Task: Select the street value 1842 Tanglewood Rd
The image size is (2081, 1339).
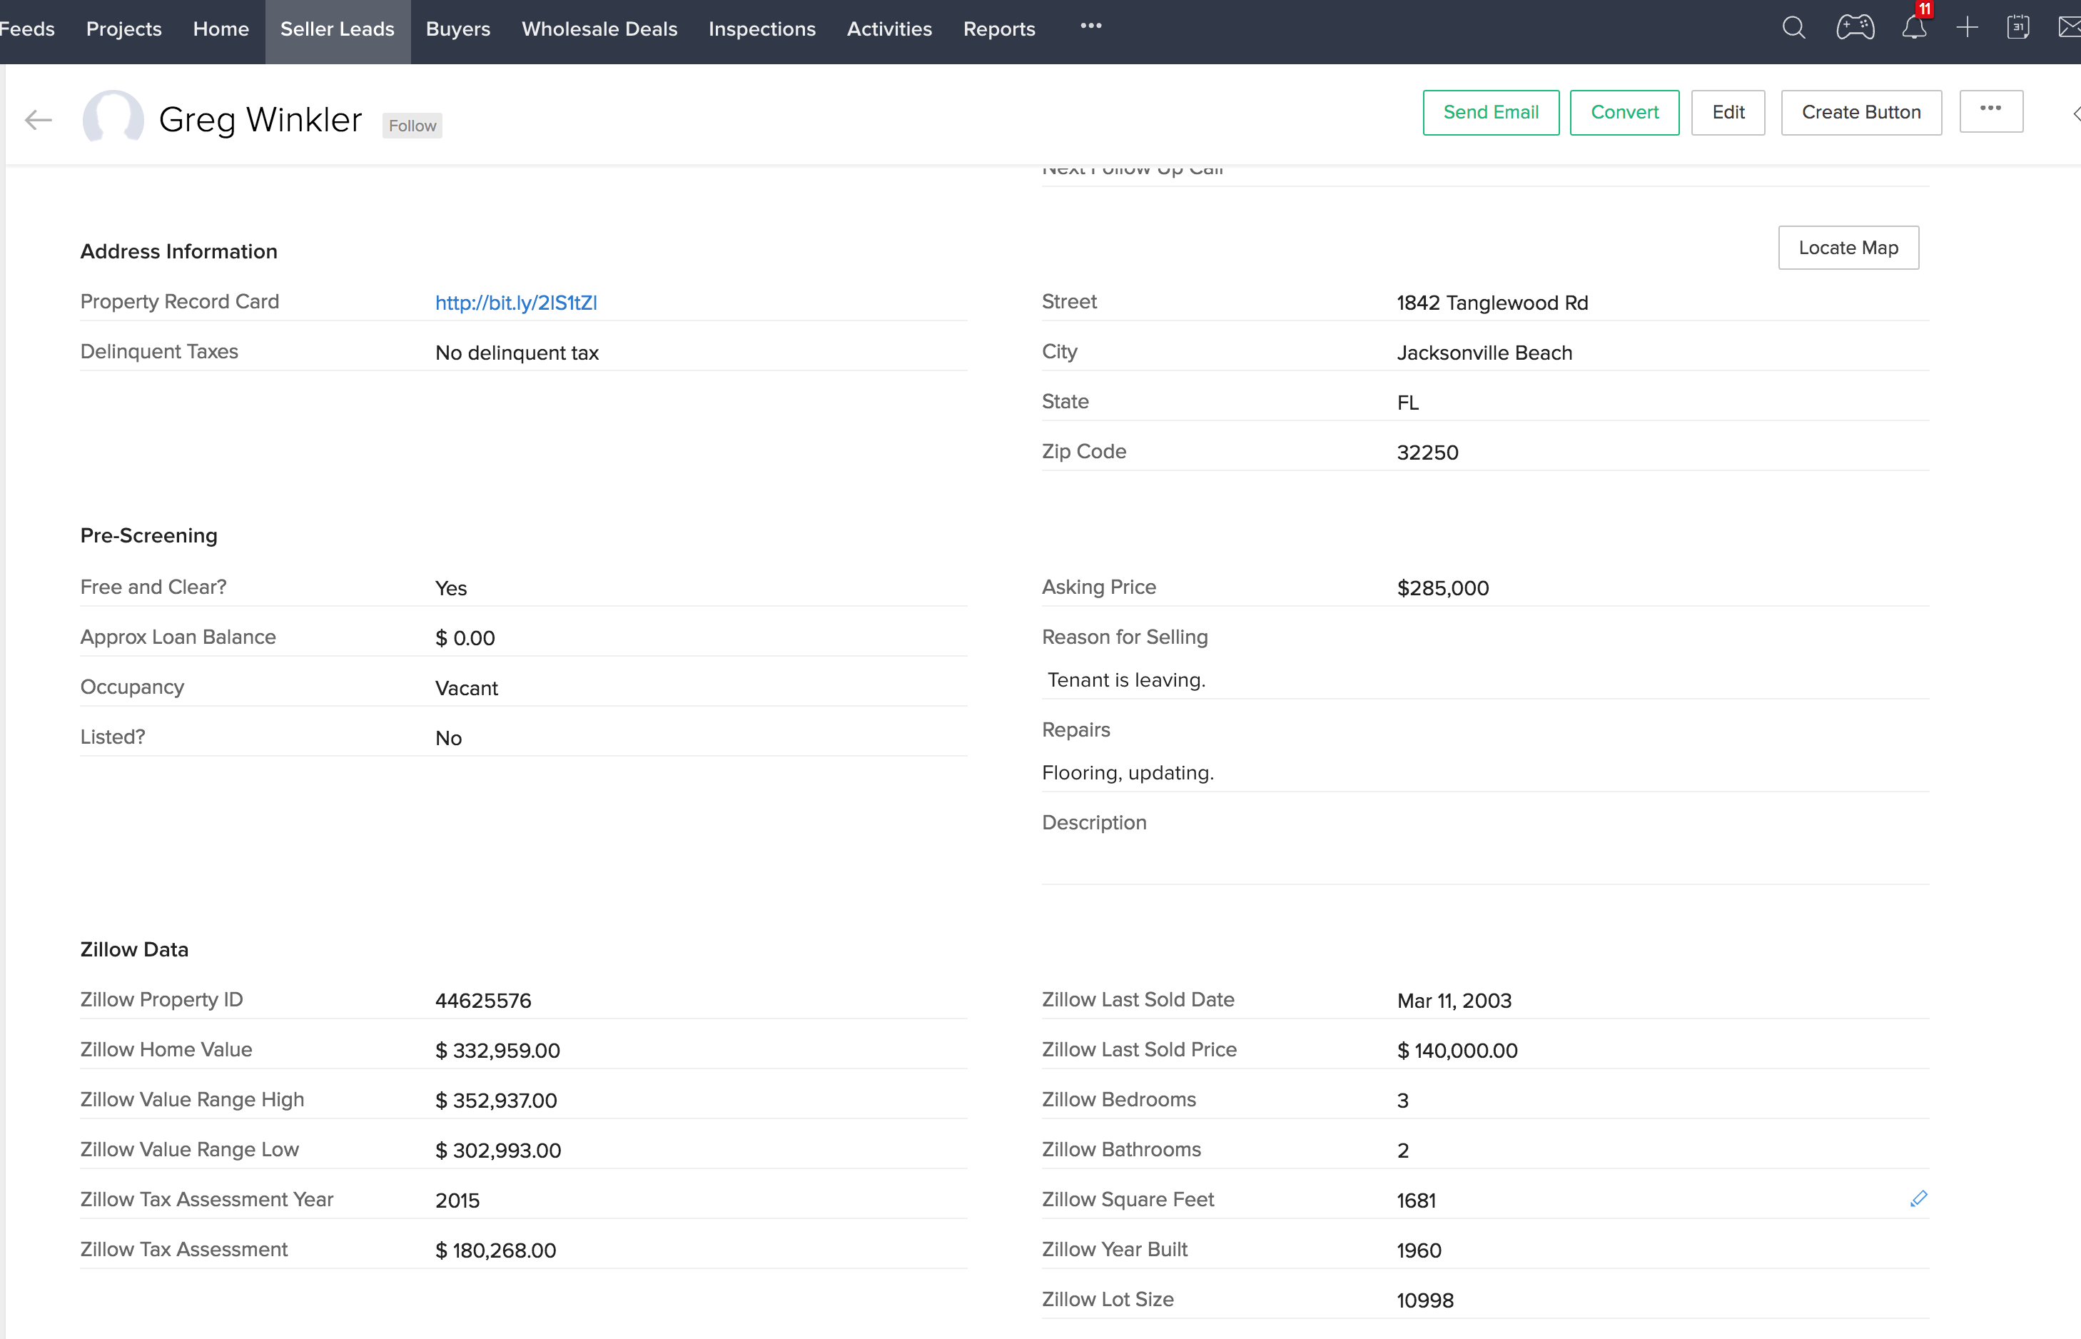Action: 1492,303
